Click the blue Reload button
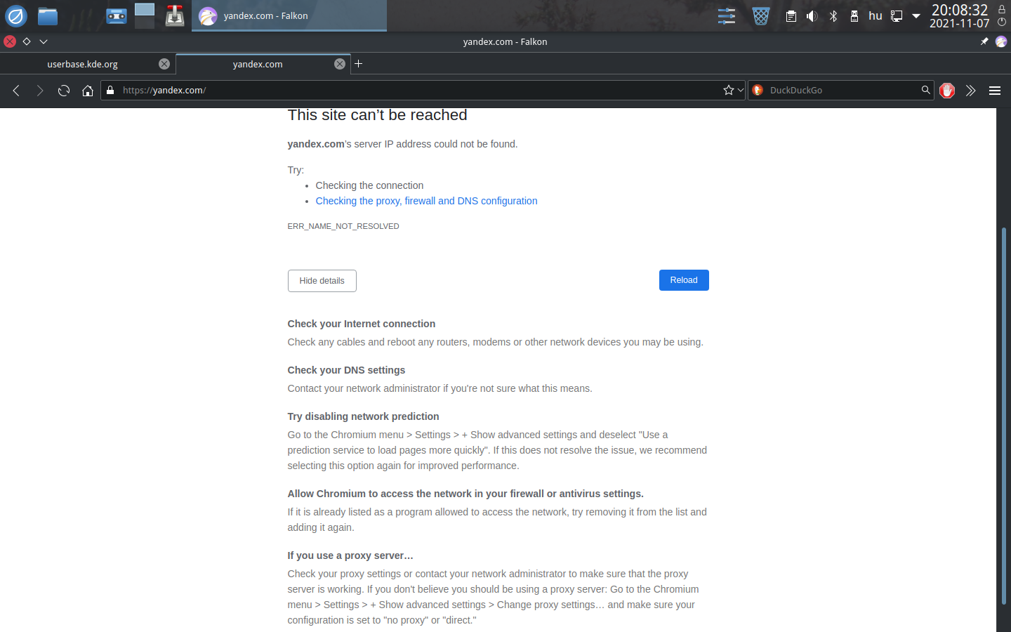Viewport: 1011px width, 632px height. pyautogui.click(x=684, y=280)
